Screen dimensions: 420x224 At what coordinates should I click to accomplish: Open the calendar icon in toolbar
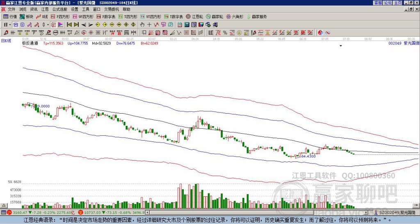180,25
